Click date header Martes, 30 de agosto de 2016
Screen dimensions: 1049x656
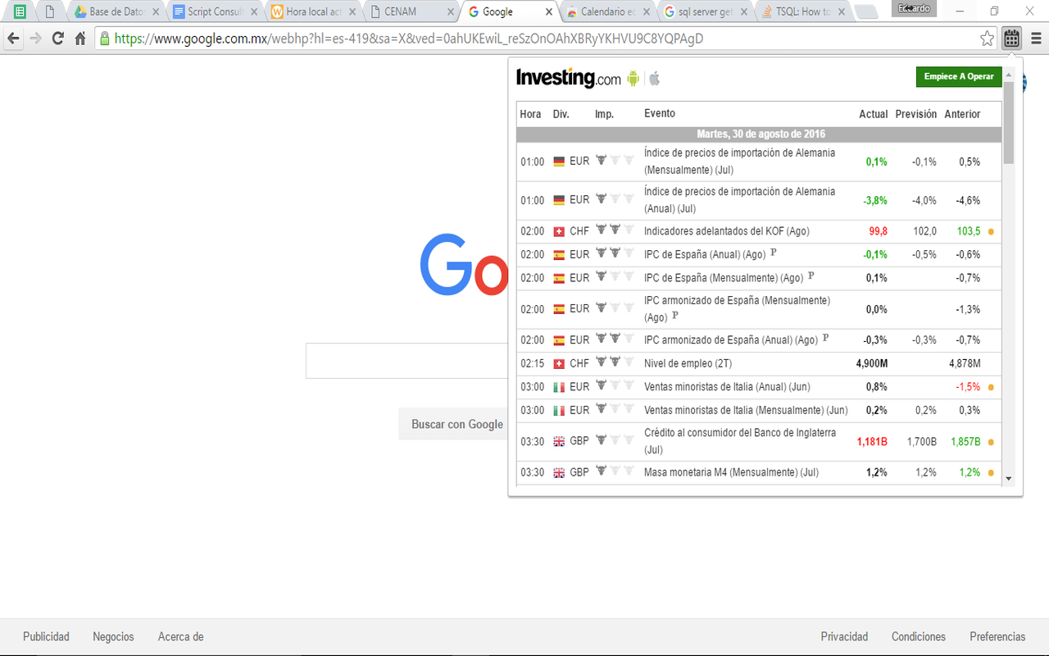coord(761,134)
